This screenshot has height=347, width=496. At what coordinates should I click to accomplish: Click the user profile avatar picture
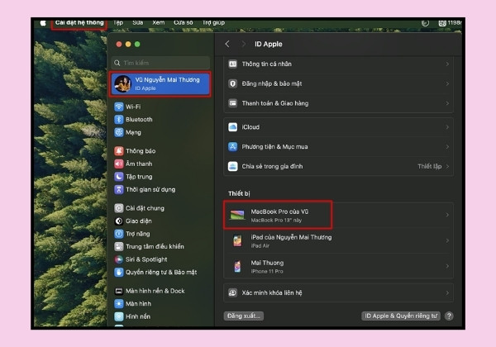pyautogui.click(x=122, y=83)
